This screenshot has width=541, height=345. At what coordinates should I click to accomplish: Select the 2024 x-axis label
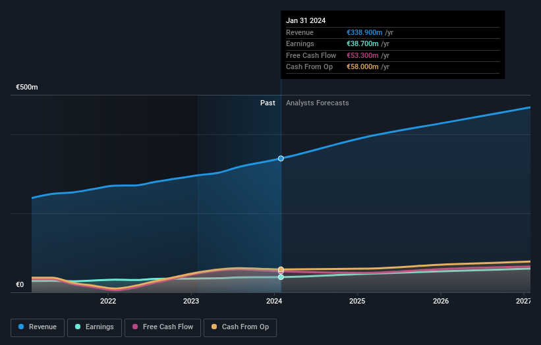274,302
